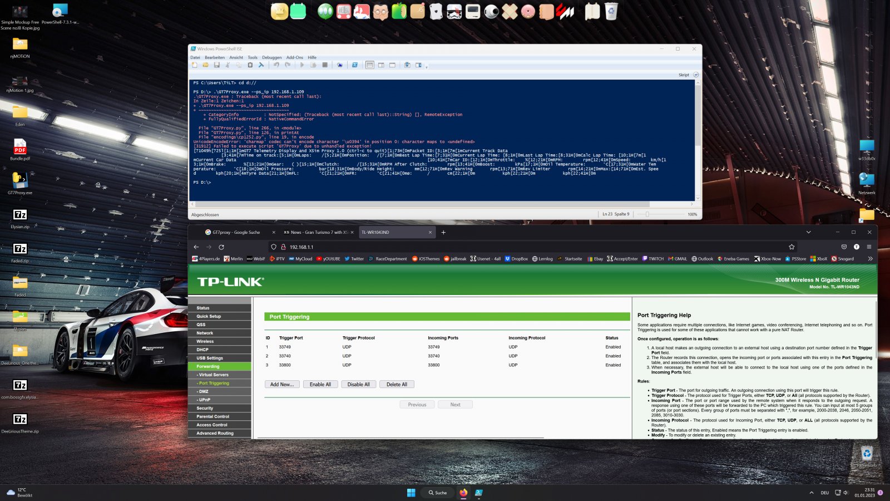The width and height of the screenshot is (890, 501).
Task: Toggle script pane maximized layout
Action: pyautogui.click(x=392, y=65)
